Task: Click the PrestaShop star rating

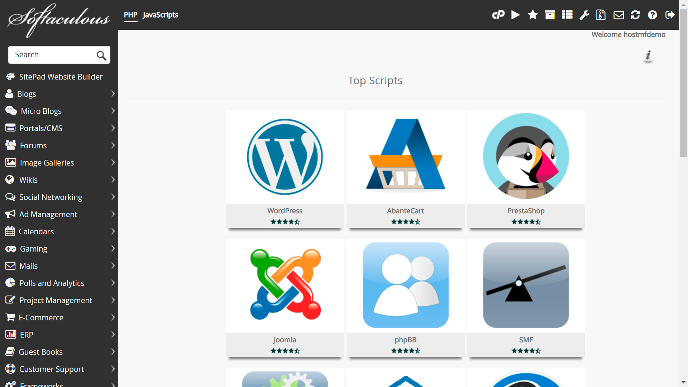Action: [526, 222]
